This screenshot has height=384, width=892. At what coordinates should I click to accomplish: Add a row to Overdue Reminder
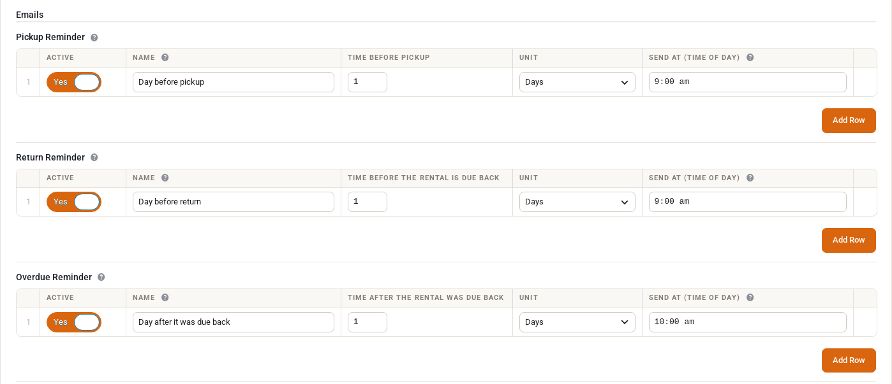point(849,360)
